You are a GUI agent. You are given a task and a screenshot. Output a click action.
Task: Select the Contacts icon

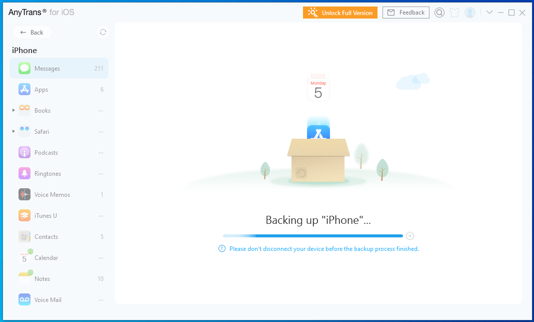[24, 236]
